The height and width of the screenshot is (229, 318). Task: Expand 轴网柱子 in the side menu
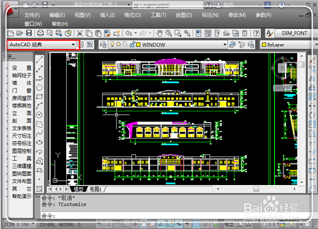pos(22,76)
